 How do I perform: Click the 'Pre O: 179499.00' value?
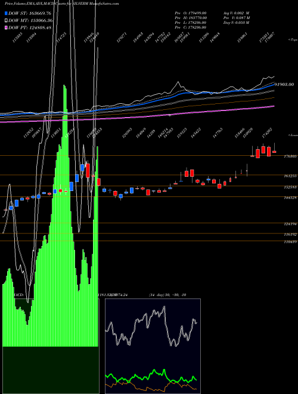pyautogui.click(x=191, y=13)
